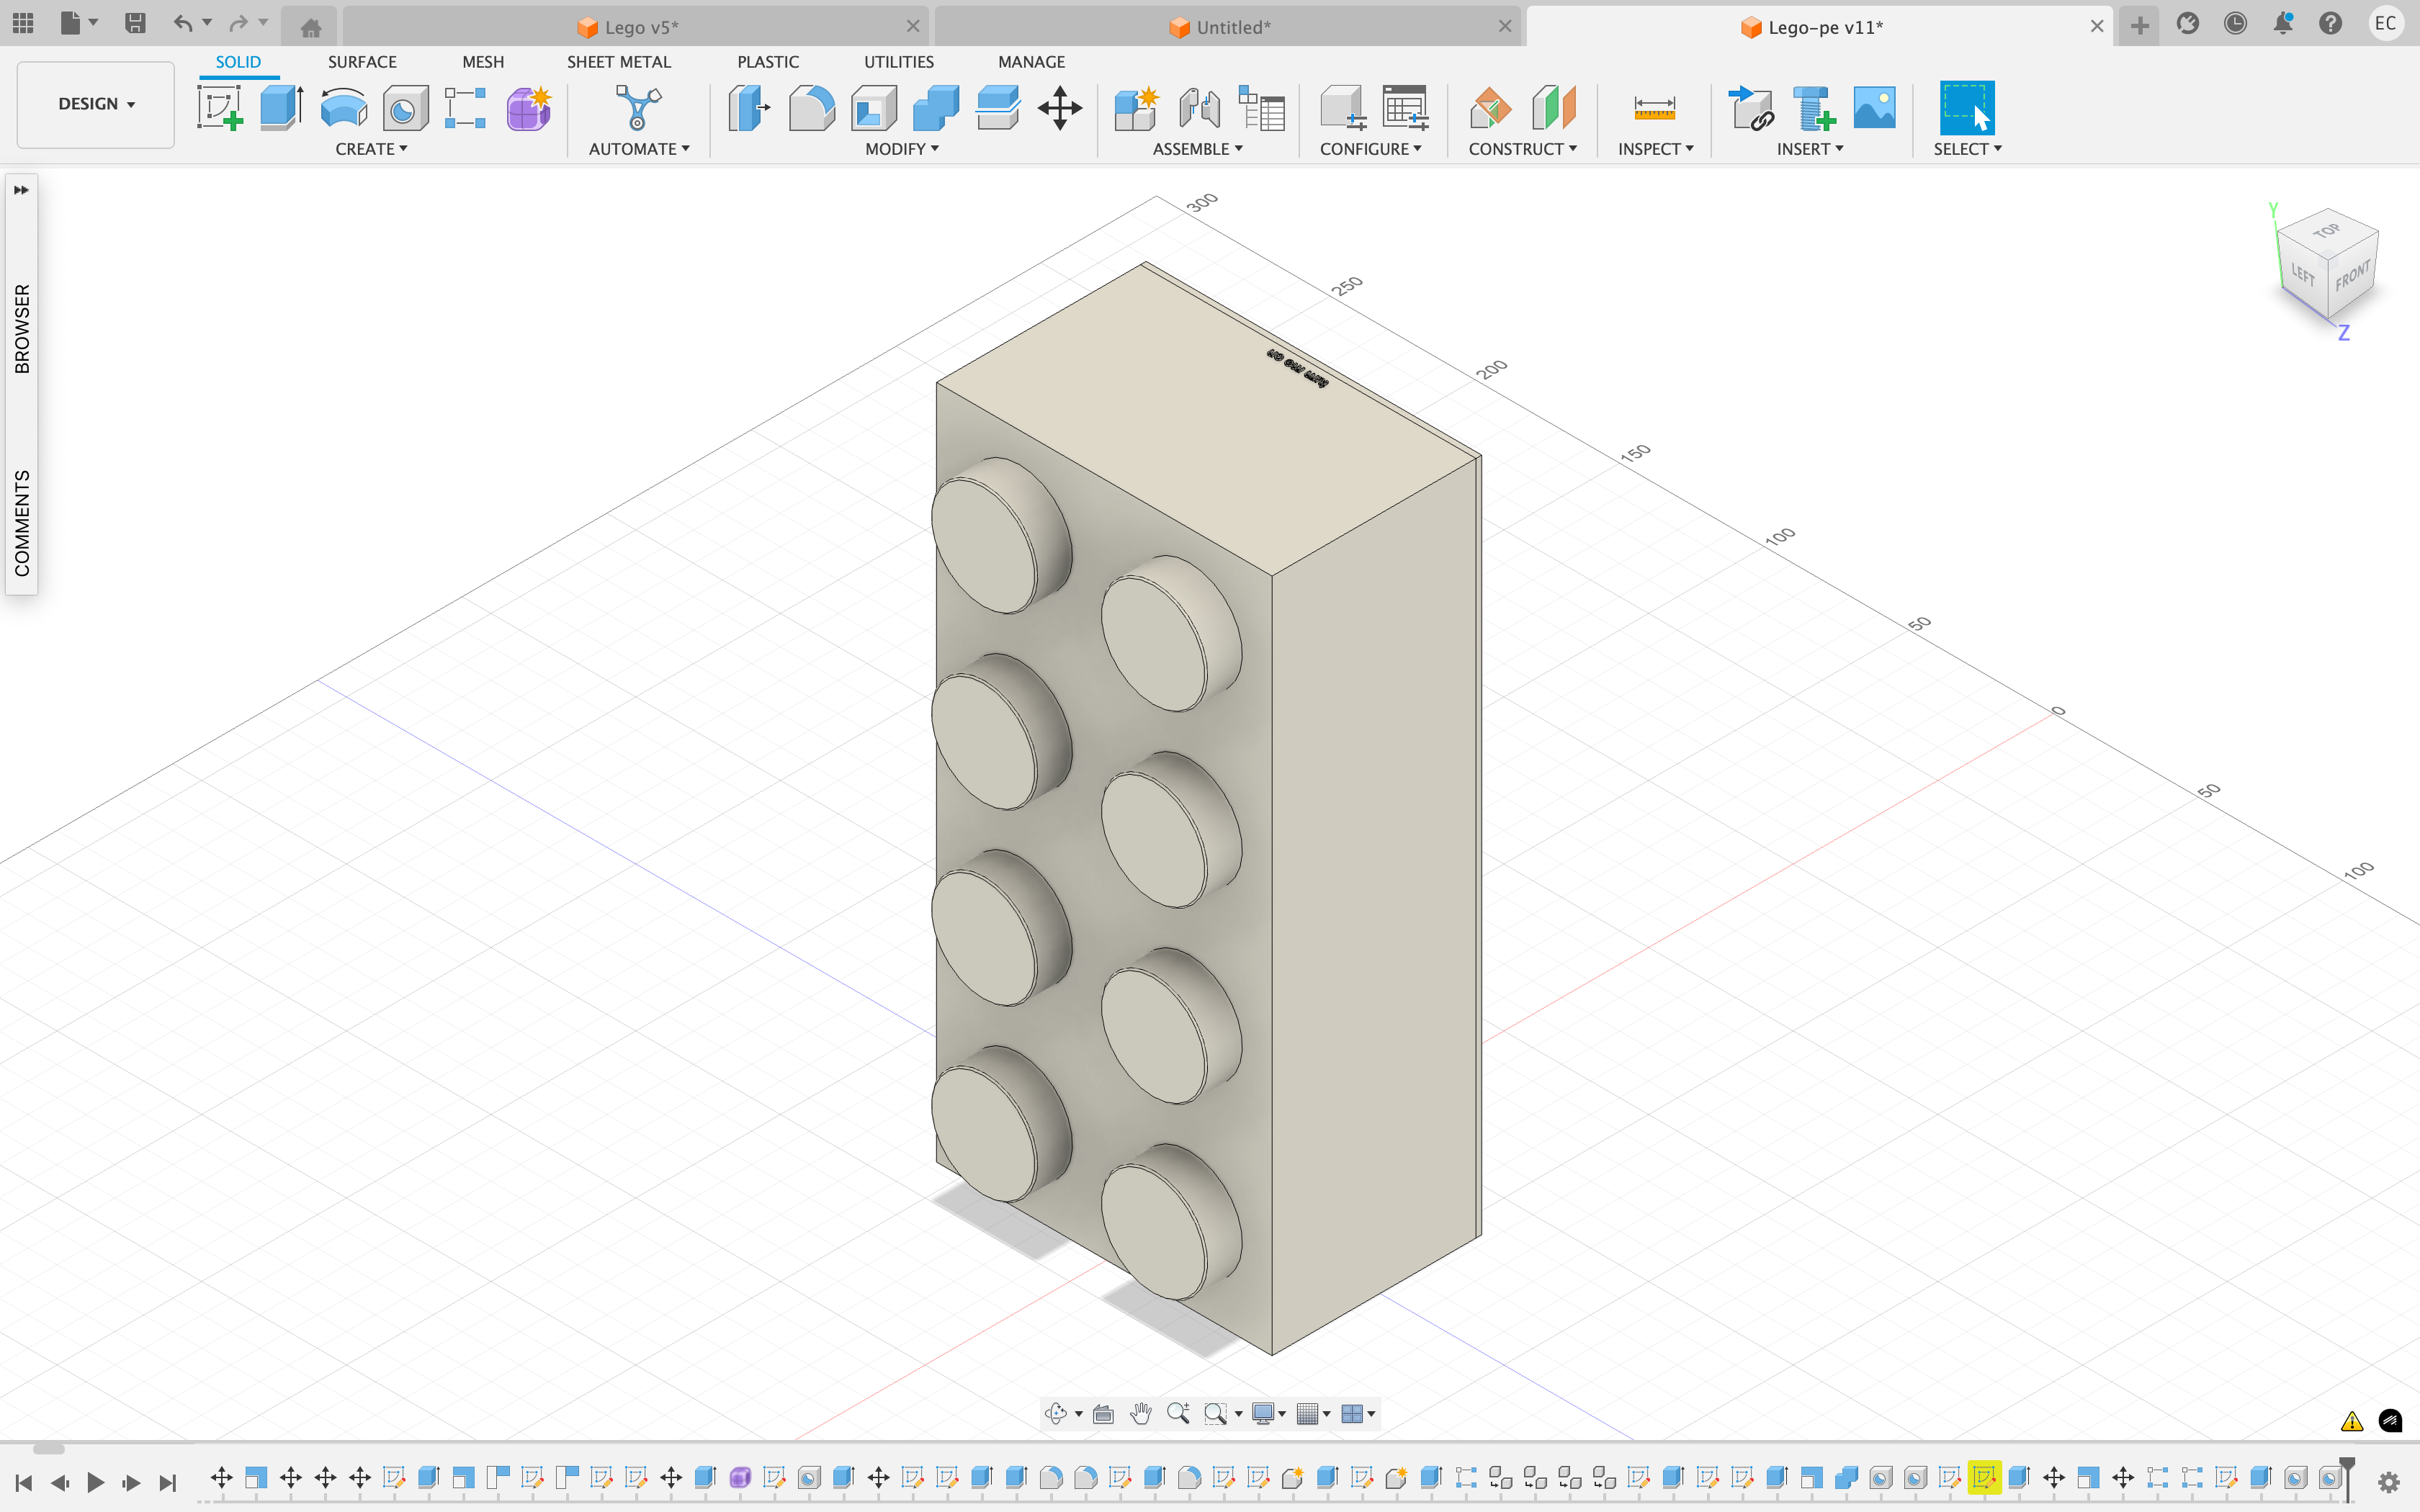The width and height of the screenshot is (2420, 1512).
Task: Open the Insert Canvas image tool
Action: pyautogui.click(x=1873, y=108)
